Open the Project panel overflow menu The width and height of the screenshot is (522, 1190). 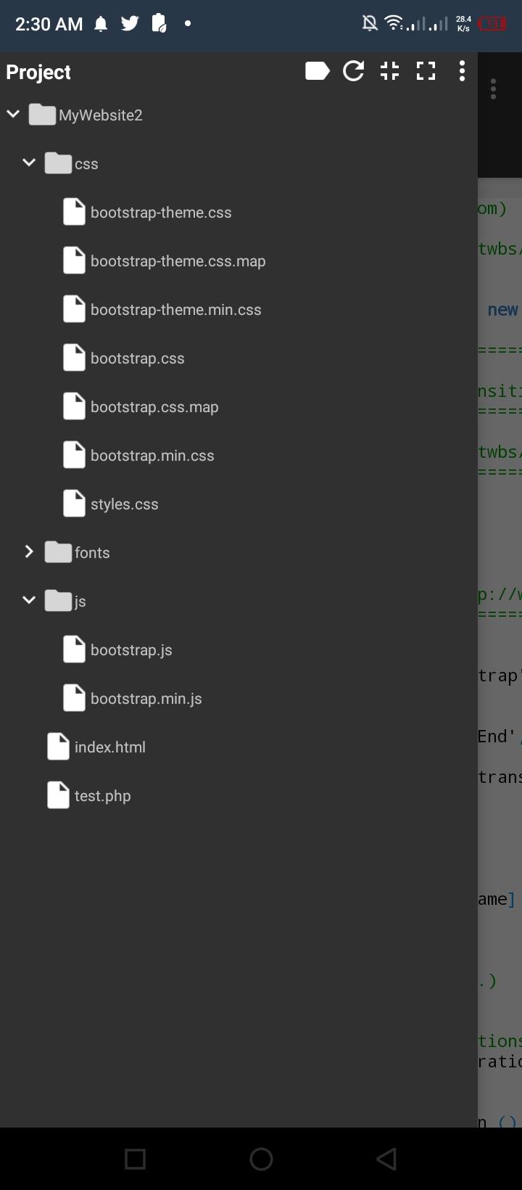coord(462,71)
